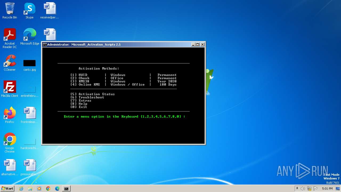Open the frontreleas... Word document
341x192 pixels.
30,115
